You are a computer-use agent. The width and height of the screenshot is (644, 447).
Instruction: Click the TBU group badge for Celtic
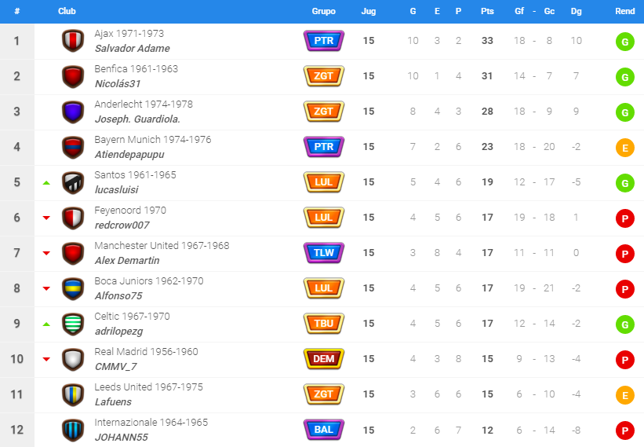(x=324, y=324)
